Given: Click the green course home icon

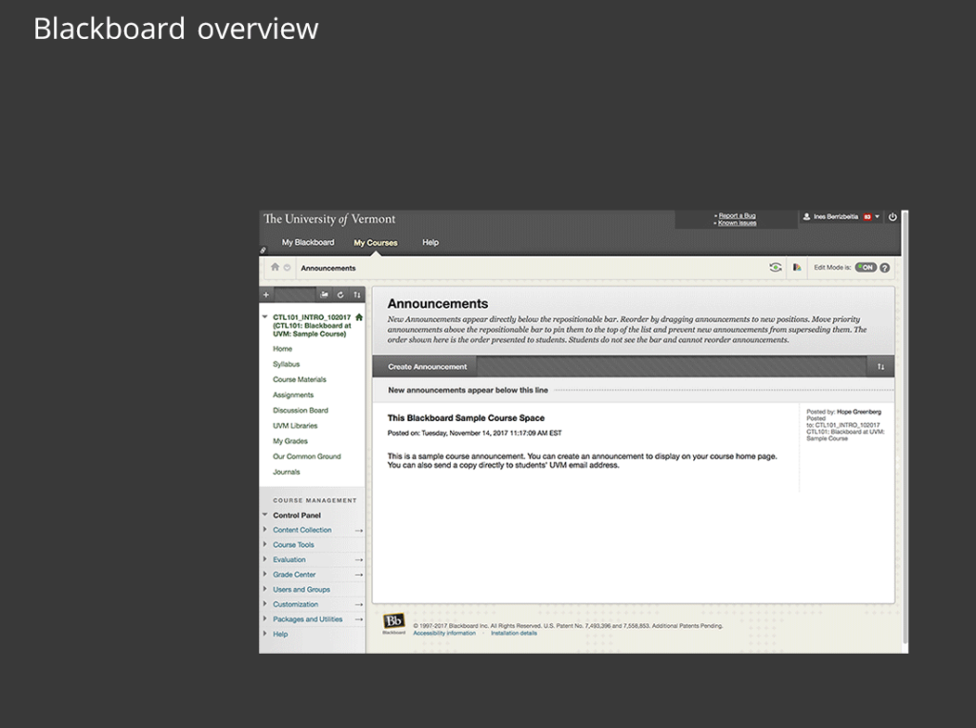Looking at the screenshot, I should coord(358,317).
